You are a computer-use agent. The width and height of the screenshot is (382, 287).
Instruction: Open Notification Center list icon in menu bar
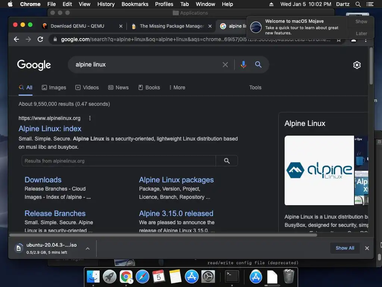[x=370, y=4]
